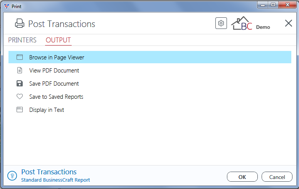This screenshot has width=299, height=189.
Task: Click the Browse in Page Viewer window icon
Action: (20, 57)
